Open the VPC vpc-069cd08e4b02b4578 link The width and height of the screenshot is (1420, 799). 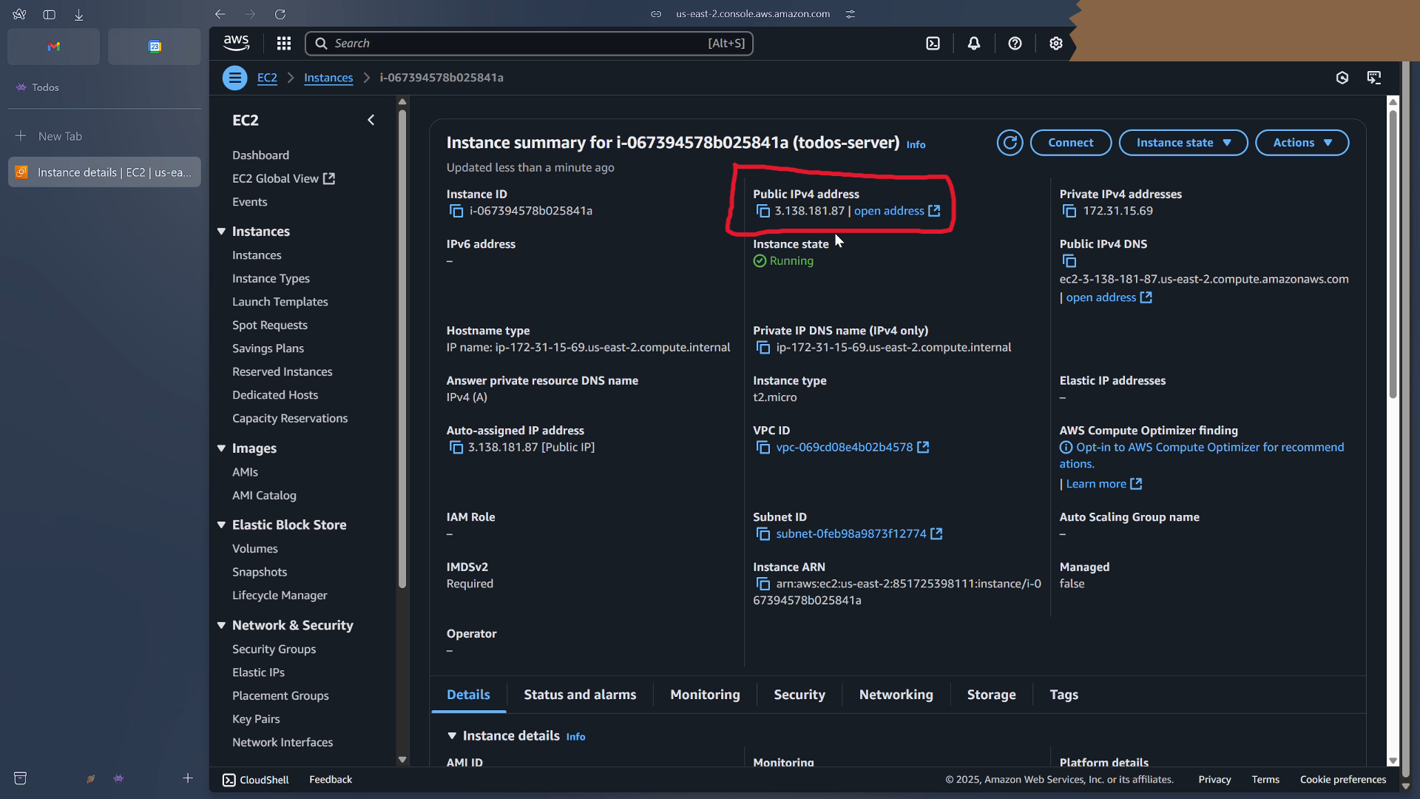(x=852, y=448)
